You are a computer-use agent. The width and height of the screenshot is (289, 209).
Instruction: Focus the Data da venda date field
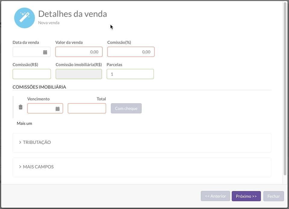coord(28,52)
